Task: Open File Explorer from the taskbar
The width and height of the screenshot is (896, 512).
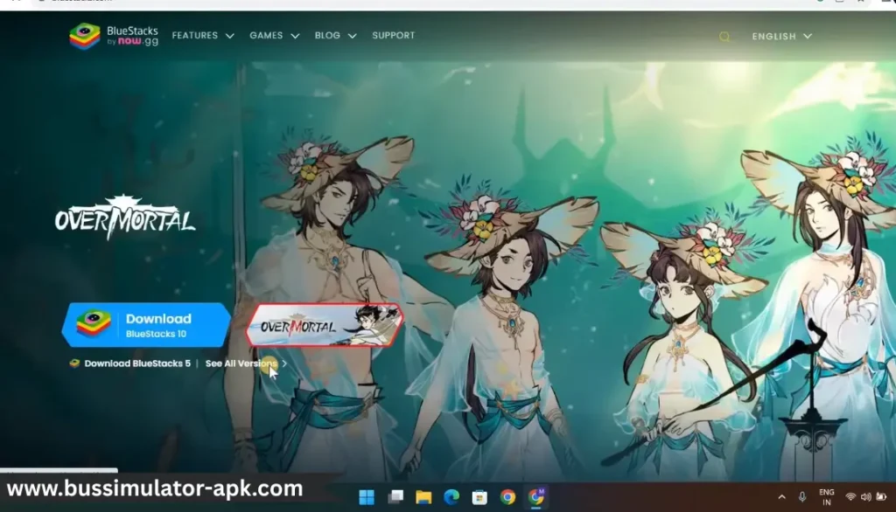Action: pos(423,496)
